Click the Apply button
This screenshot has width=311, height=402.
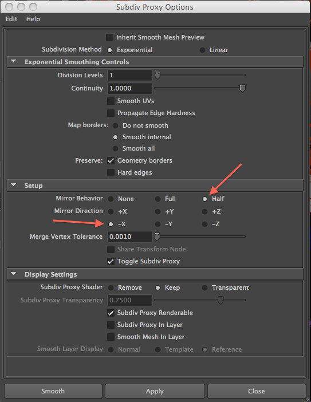155,391
